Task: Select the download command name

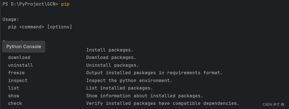Action: (x=19, y=58)
